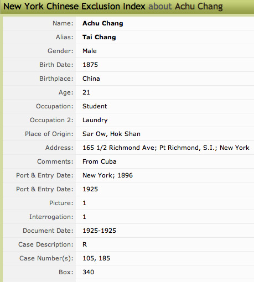Viewport: 254px width, 282px height.
Task: Select the comment 'From Cuba'
Action: tap(100, 161)
